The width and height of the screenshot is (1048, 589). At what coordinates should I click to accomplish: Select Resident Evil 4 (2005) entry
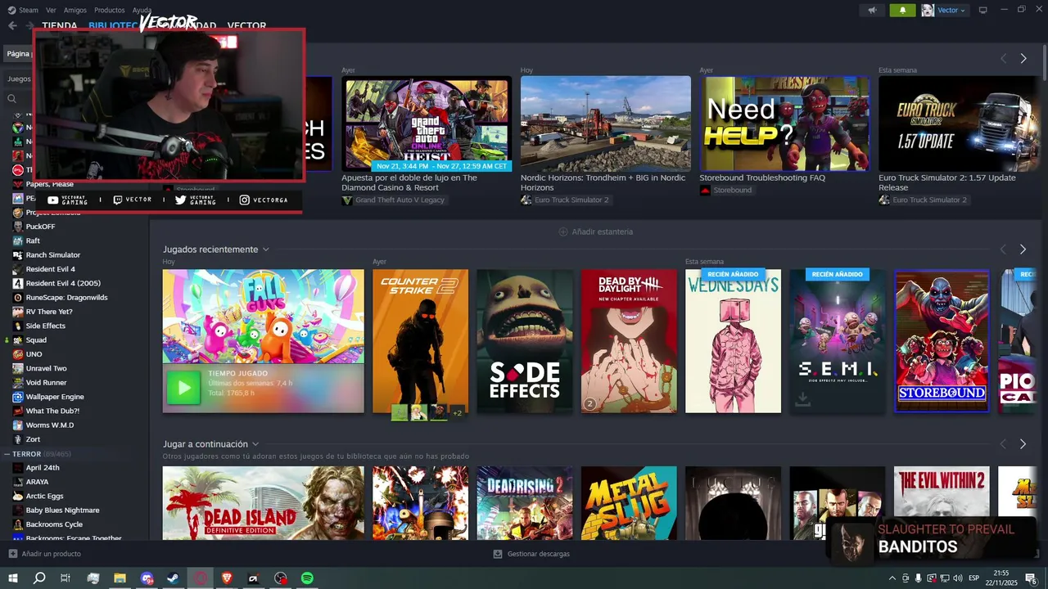(63, 283)
